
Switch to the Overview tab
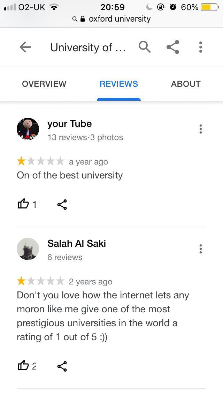click(44, 84)
